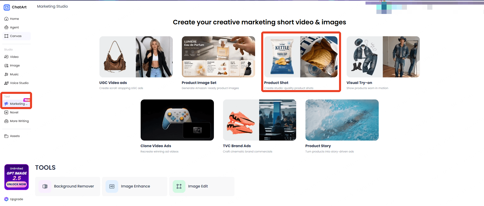Open the Visual Try-on denim card
The height and width of the screenshot is (206, 484).
pos(383,63)
